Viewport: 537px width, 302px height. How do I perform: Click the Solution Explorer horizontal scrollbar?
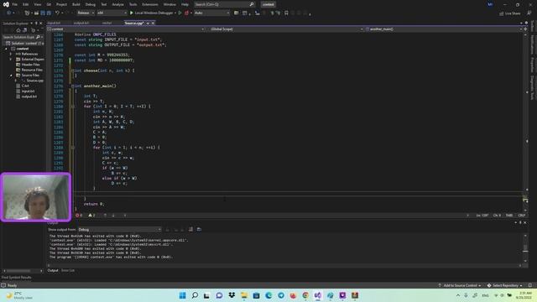[23, 271]
